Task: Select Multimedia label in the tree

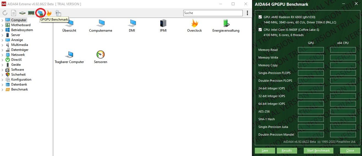Action: coord(20,45)
